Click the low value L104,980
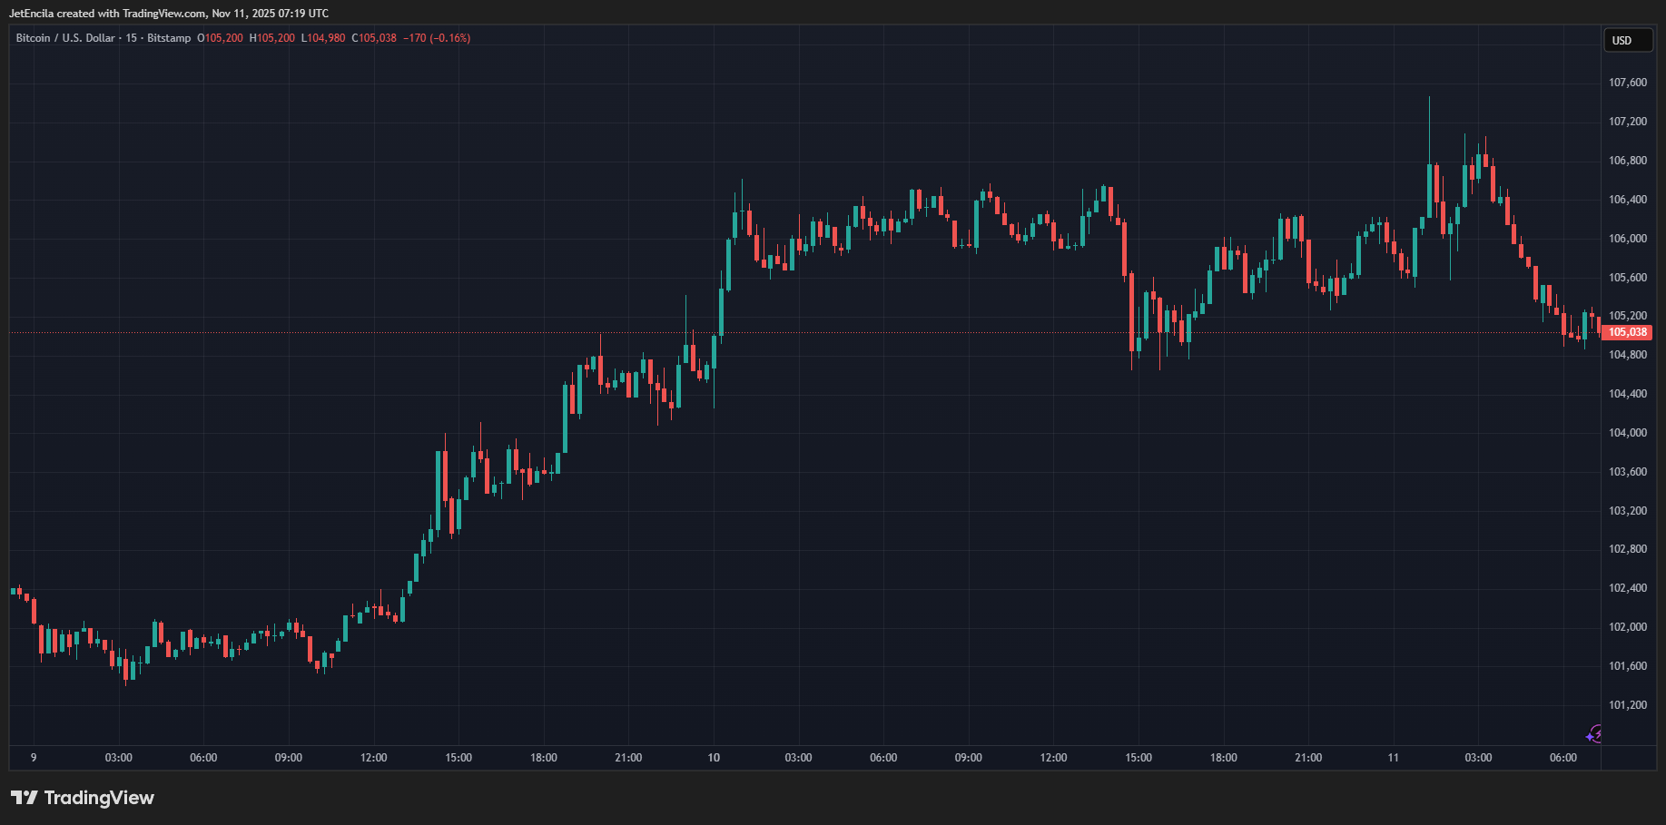 (x=323, y=38)
